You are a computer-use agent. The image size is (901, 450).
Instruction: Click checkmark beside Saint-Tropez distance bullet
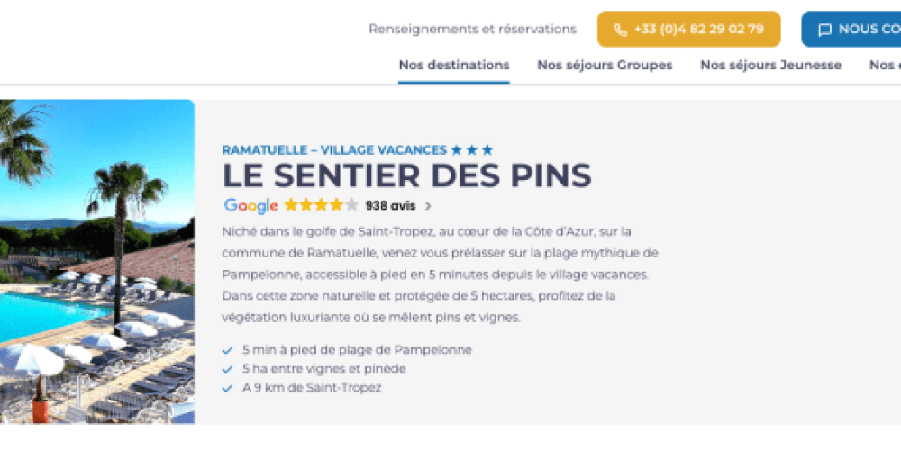point(227,388)
